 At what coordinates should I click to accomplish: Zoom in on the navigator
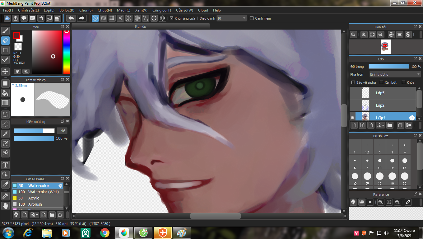click(x=364, y=35)
